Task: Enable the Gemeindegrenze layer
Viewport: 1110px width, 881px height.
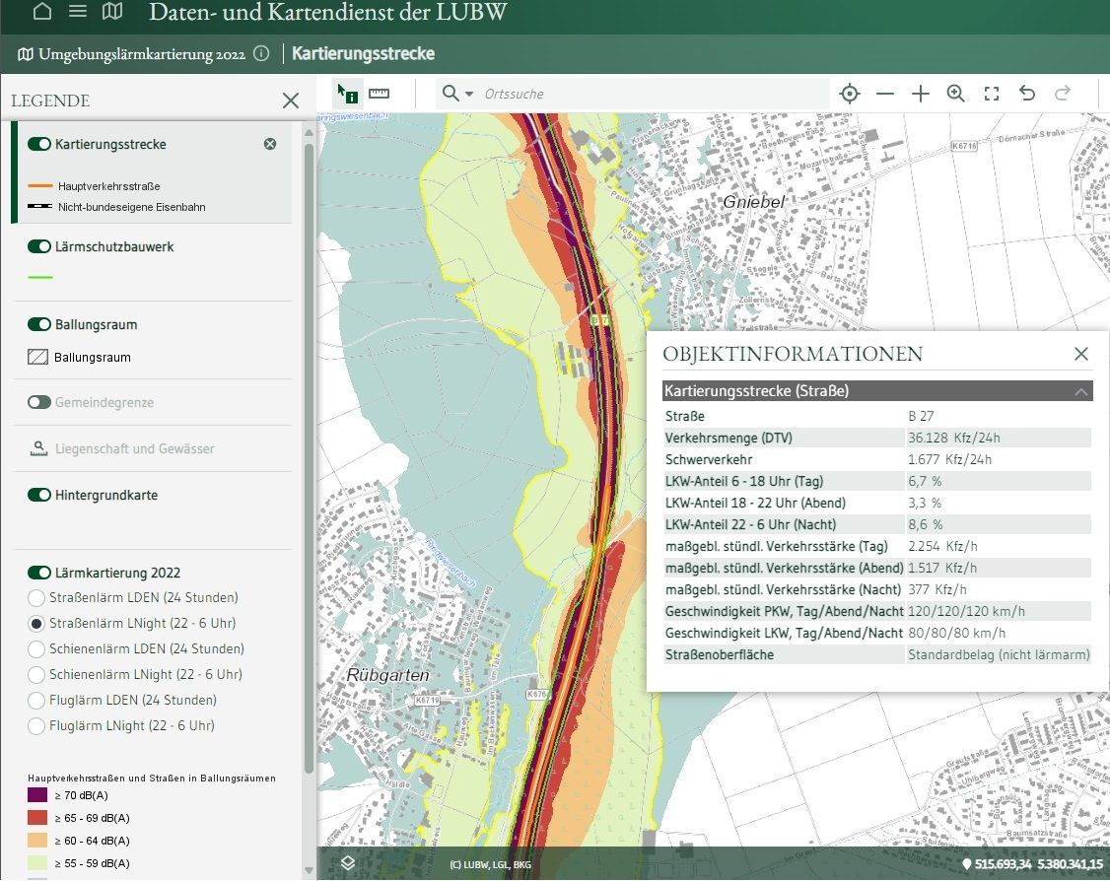Action: coord(39,402)
